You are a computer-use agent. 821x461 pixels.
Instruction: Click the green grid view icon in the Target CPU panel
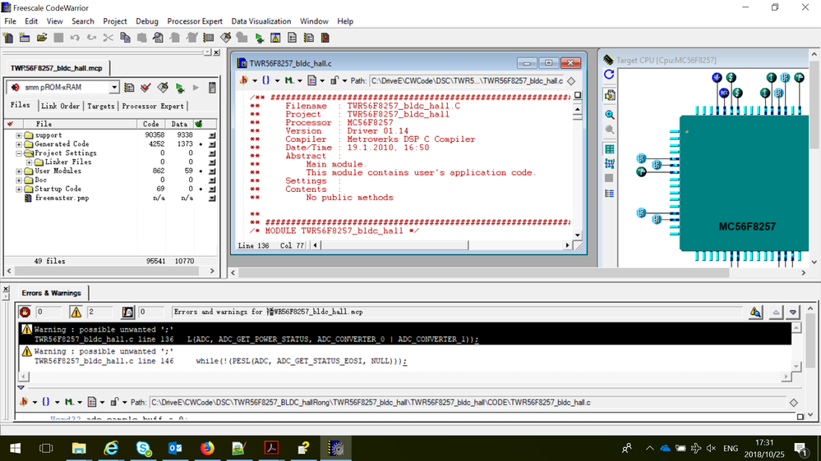(610, 149)
